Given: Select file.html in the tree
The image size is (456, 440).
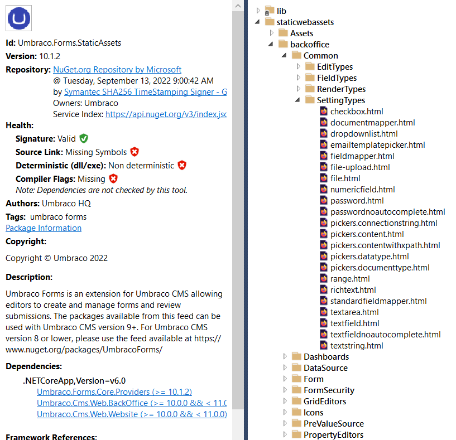Looking at the screenshot, I should [x=345, y=178].
